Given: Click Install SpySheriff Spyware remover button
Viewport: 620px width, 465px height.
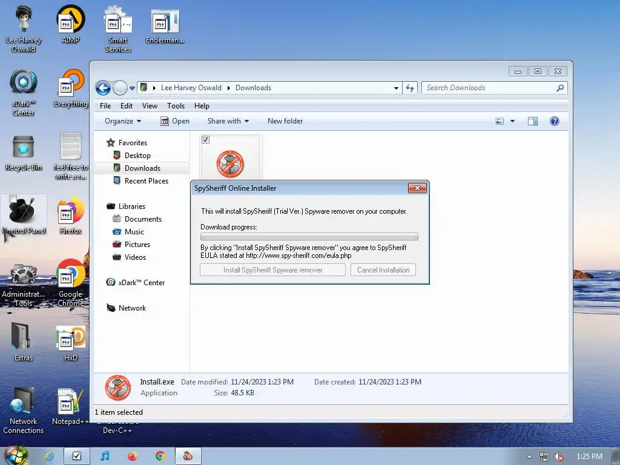Looking at the screenshot, I should 273,270.
